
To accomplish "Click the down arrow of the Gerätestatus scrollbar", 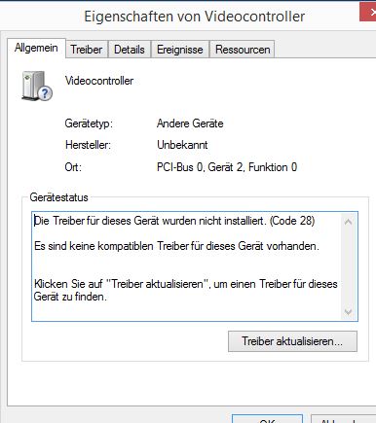I will point(348,312).
